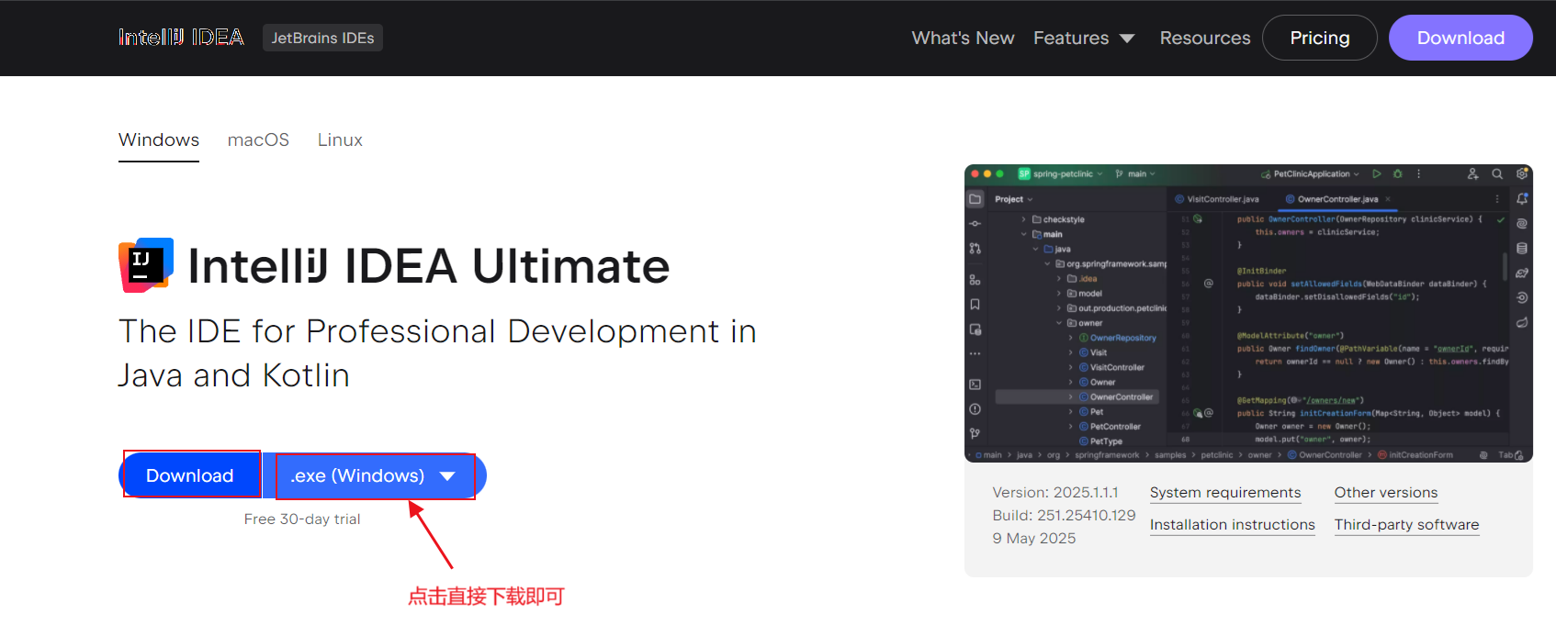Screen dimensions: 1556x625
Task: Select PetType in the project tree
Action: coord(1100,441)
